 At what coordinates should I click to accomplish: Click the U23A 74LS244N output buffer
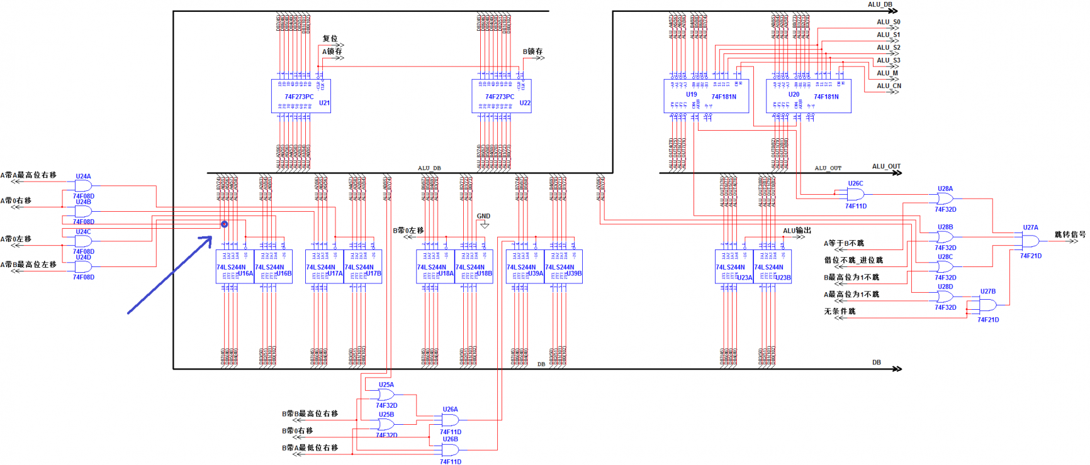pos(734,266)
